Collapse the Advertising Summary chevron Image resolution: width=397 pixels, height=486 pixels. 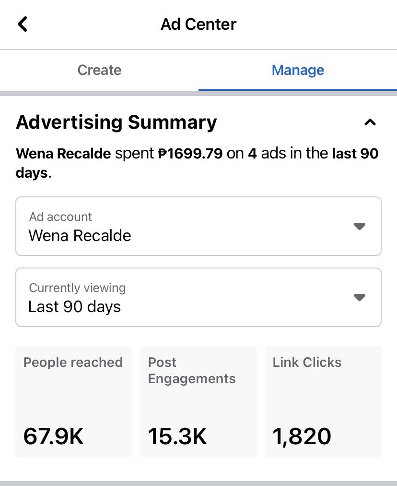click(370, 122)
